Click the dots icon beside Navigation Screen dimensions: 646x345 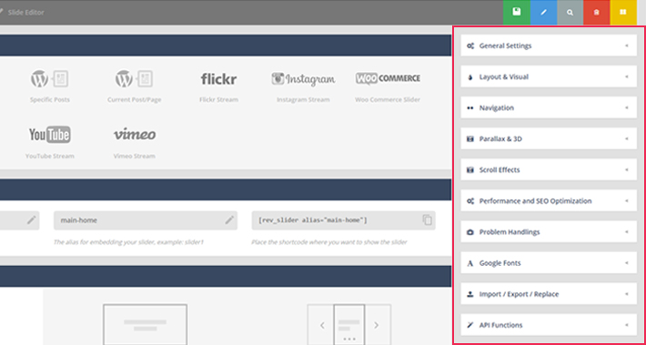coord(470,108)
